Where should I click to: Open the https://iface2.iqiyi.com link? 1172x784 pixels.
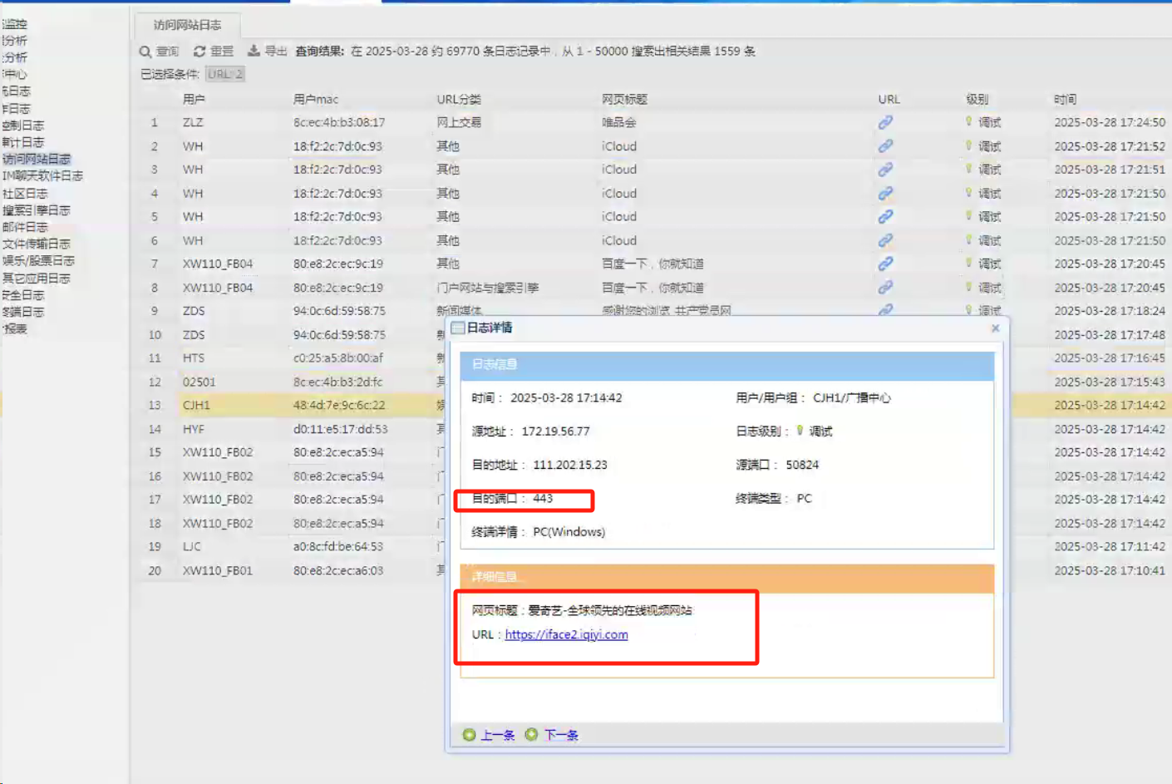coord(566,634)
